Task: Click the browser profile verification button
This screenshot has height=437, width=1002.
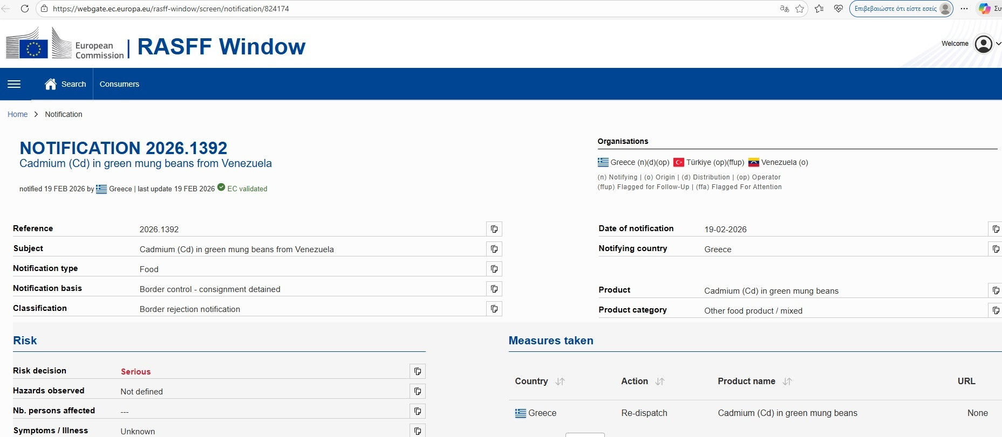Action: [901, 9]
